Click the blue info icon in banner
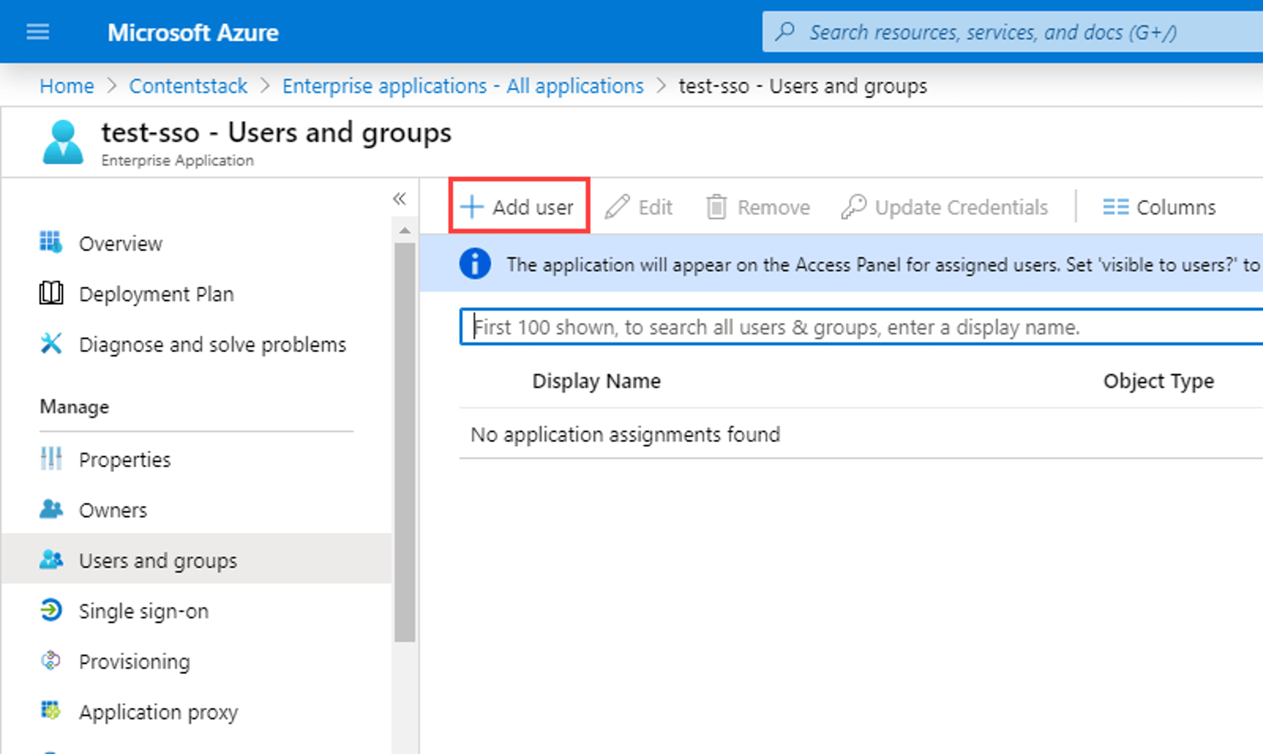 [475, 264]
